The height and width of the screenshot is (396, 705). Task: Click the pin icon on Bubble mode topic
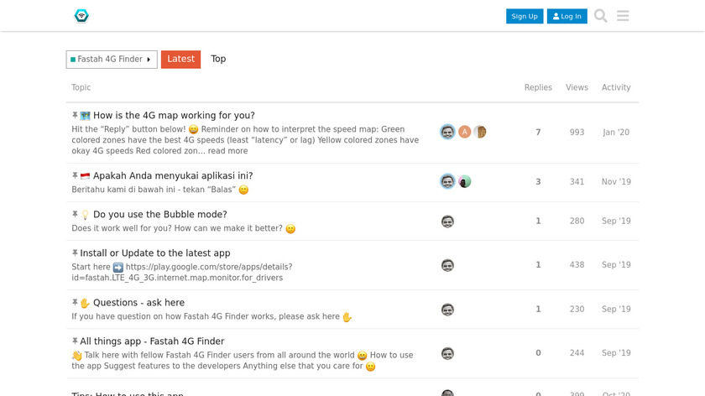tap(75, 214)
